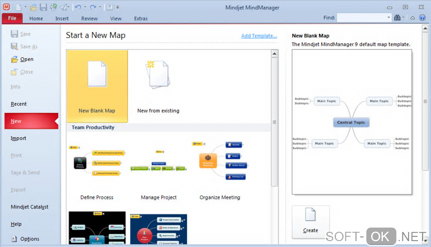The width and height of the screenshot is (431, 247).
Task: Expand the Find field dropdown arrow
Action: click(389, 18)
